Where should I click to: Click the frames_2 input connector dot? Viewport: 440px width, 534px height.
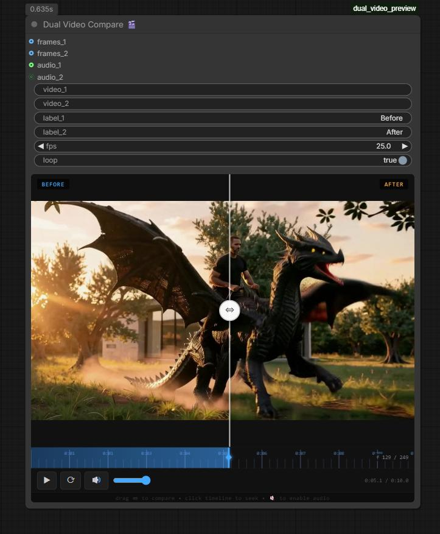(x=31, y=53)
